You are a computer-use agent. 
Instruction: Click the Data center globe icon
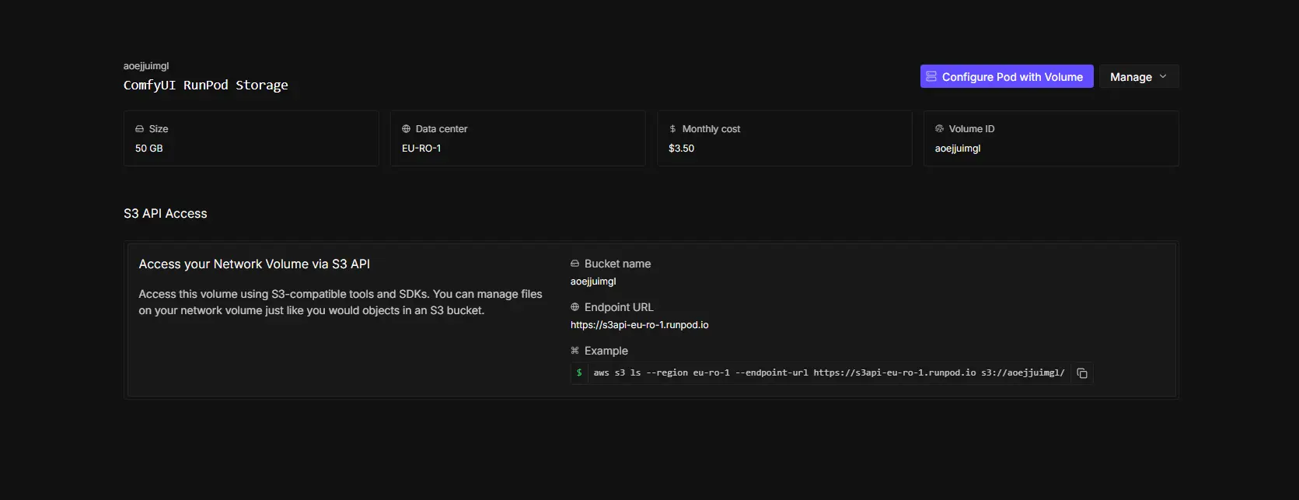coord(406,129)
